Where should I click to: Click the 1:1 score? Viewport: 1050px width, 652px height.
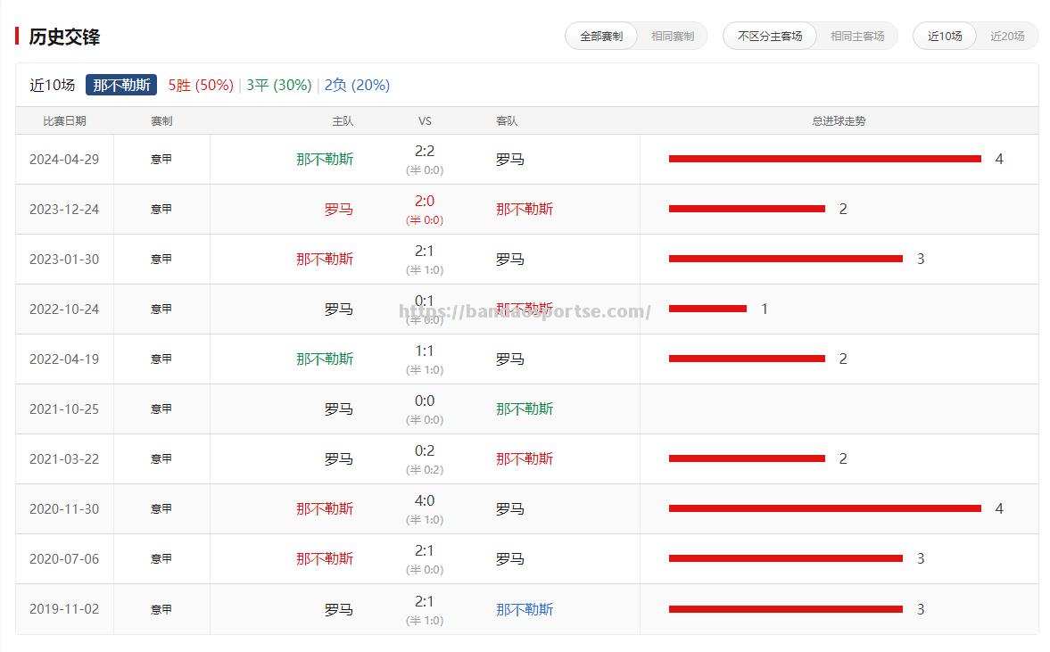(x=425, y=351)
